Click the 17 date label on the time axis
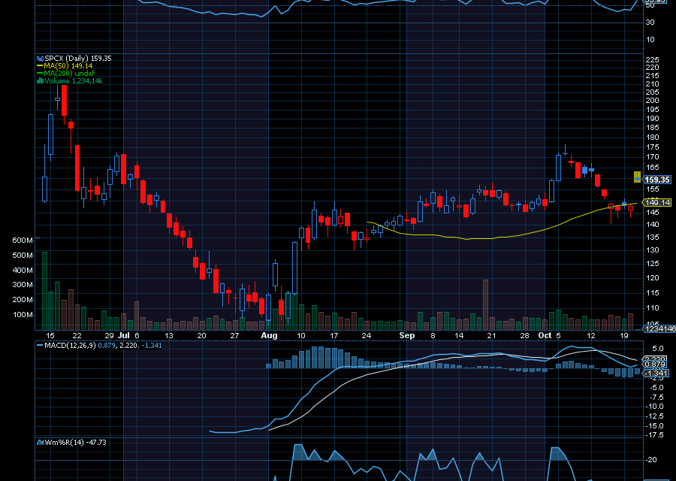This screenshot has width=676, height=481. point(333,336)
